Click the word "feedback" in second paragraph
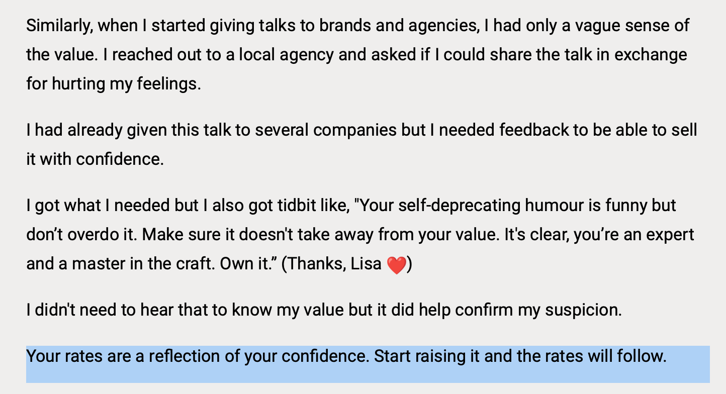The width and height of the screenshot is (726, 394). pyautogui.click(x=533, y=130)
